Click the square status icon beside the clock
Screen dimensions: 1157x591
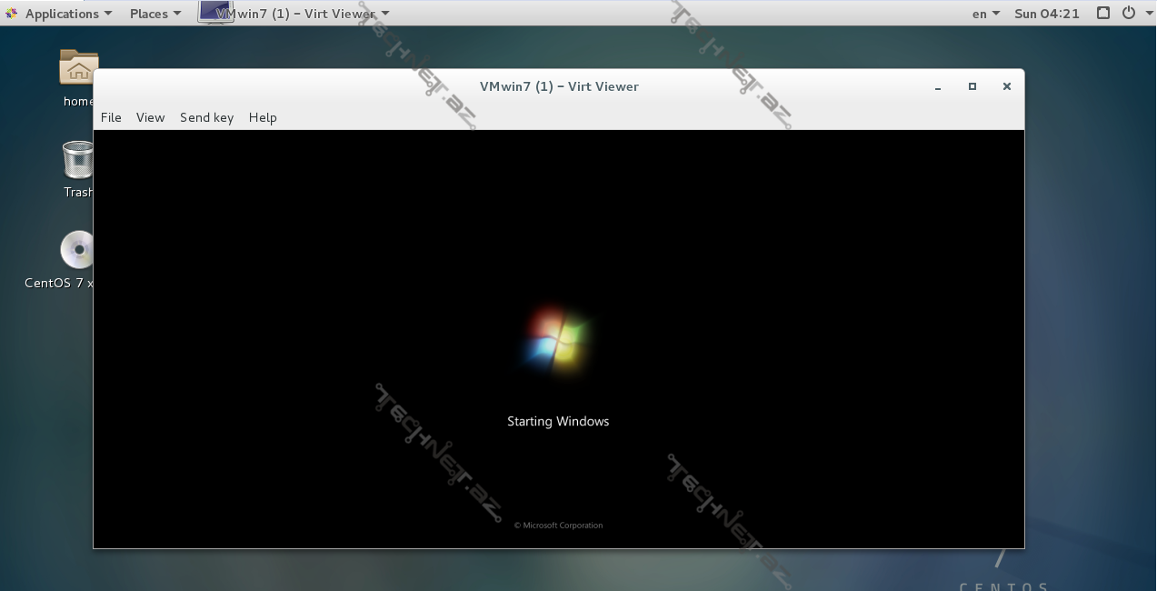pos(1103,14)
